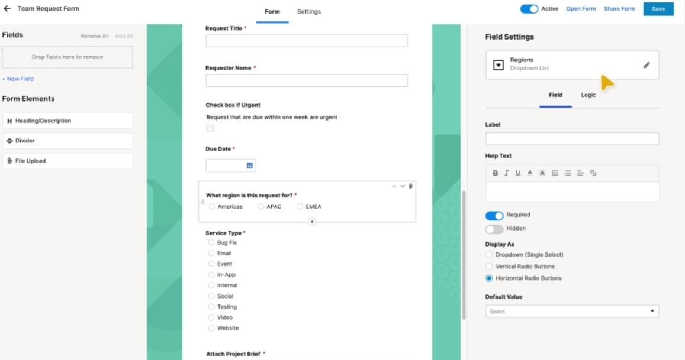Select Event service type

point(211,264)
